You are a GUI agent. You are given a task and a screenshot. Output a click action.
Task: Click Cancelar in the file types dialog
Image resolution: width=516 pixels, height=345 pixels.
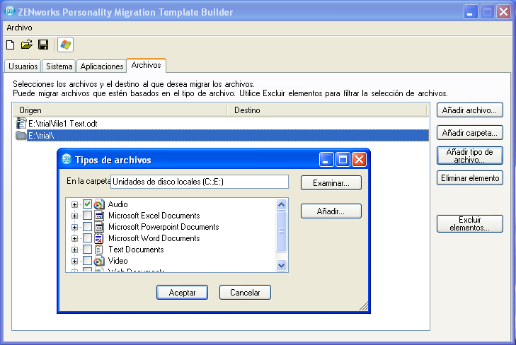pos(245,293)
